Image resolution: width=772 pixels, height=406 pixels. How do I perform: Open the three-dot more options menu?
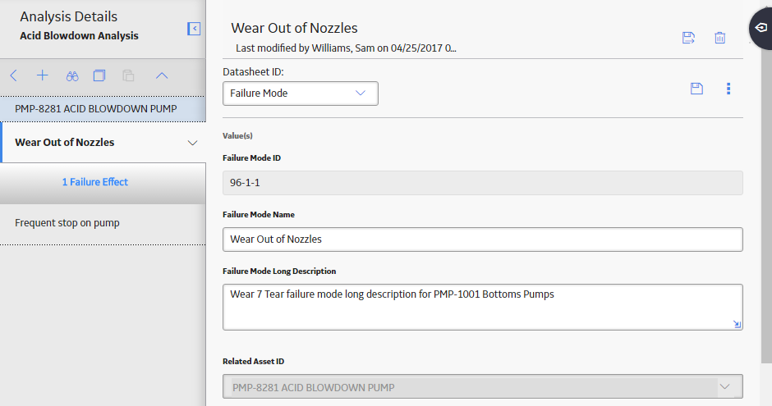click(x=728, y=89)
